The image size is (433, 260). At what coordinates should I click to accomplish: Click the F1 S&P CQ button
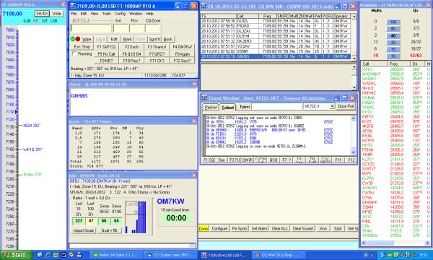106,47
